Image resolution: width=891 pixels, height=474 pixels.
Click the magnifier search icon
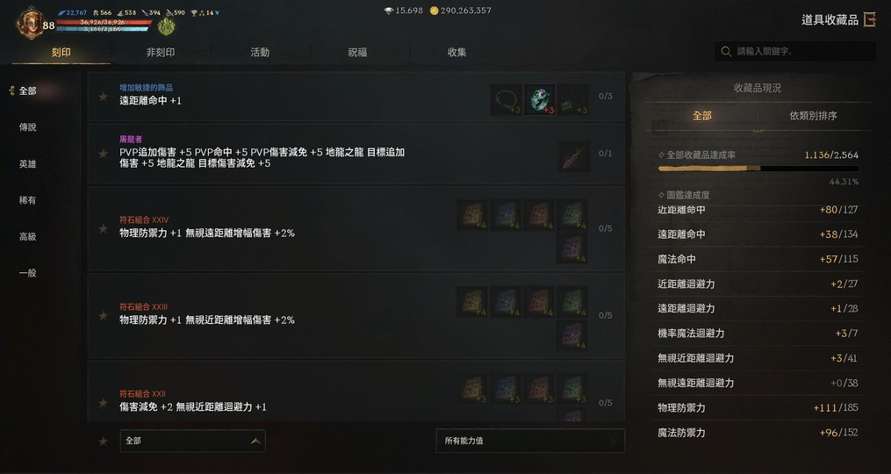coord(726,52)
